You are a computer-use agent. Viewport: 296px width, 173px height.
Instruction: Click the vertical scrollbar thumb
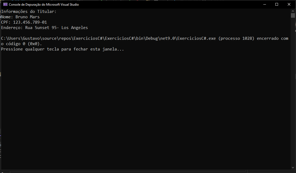pyautogui.click(x=293, y=15)
